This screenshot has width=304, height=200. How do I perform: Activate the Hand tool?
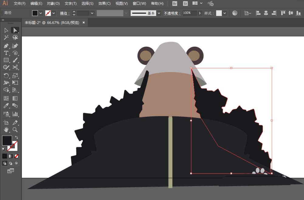tap(6, 130)
